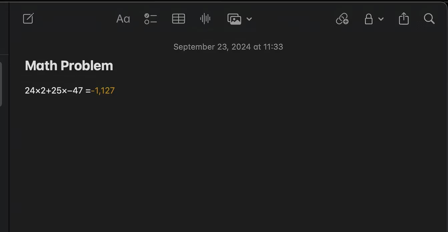Screen dimensions: 448x232
Task: Place cursor in the 24×2+25×−47 equation
Action: click(54, 91)
